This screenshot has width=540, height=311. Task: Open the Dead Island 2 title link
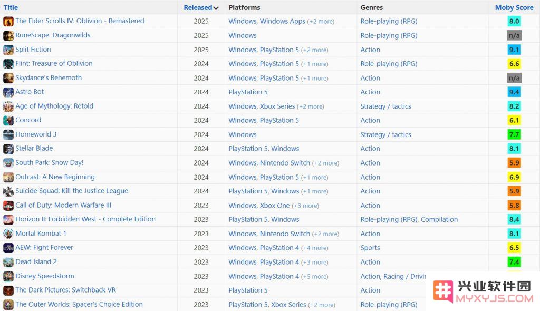[36, 261]
